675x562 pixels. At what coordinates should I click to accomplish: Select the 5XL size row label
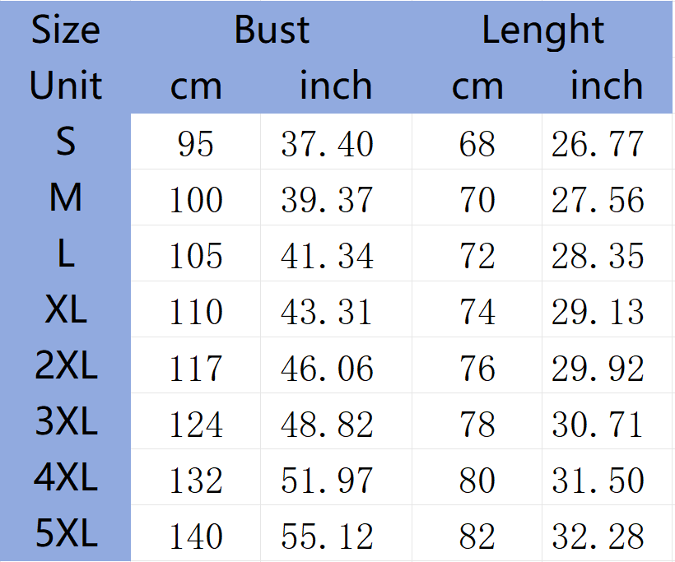coord(65,535)
